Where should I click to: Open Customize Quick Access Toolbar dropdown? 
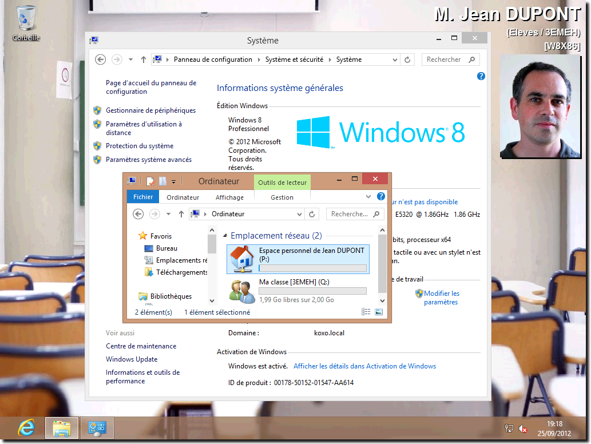pyautogui.click(x=174, y=182)
